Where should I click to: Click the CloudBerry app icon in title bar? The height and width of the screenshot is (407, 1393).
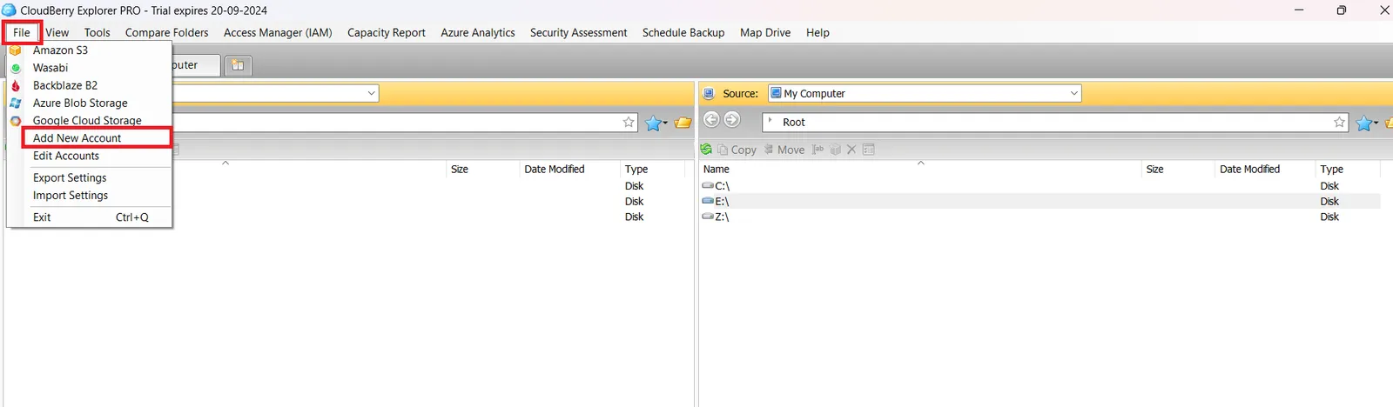9,10
